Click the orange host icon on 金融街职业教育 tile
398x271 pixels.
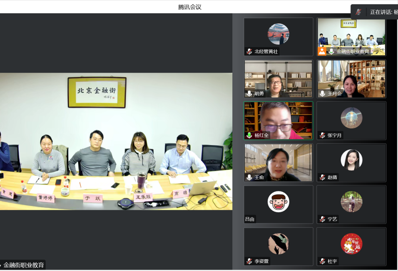(322, 51)
